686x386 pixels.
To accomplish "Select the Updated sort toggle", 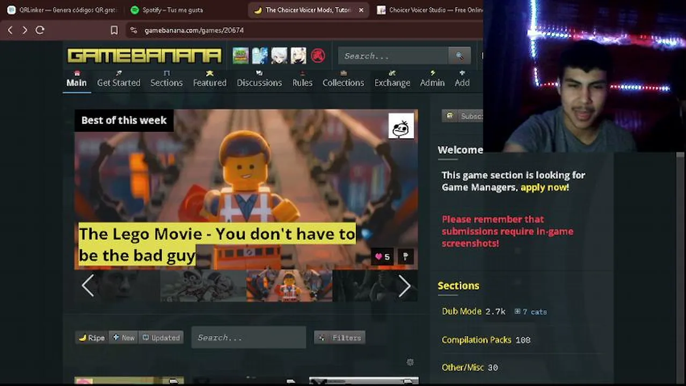I will click(x=161, y=338).
